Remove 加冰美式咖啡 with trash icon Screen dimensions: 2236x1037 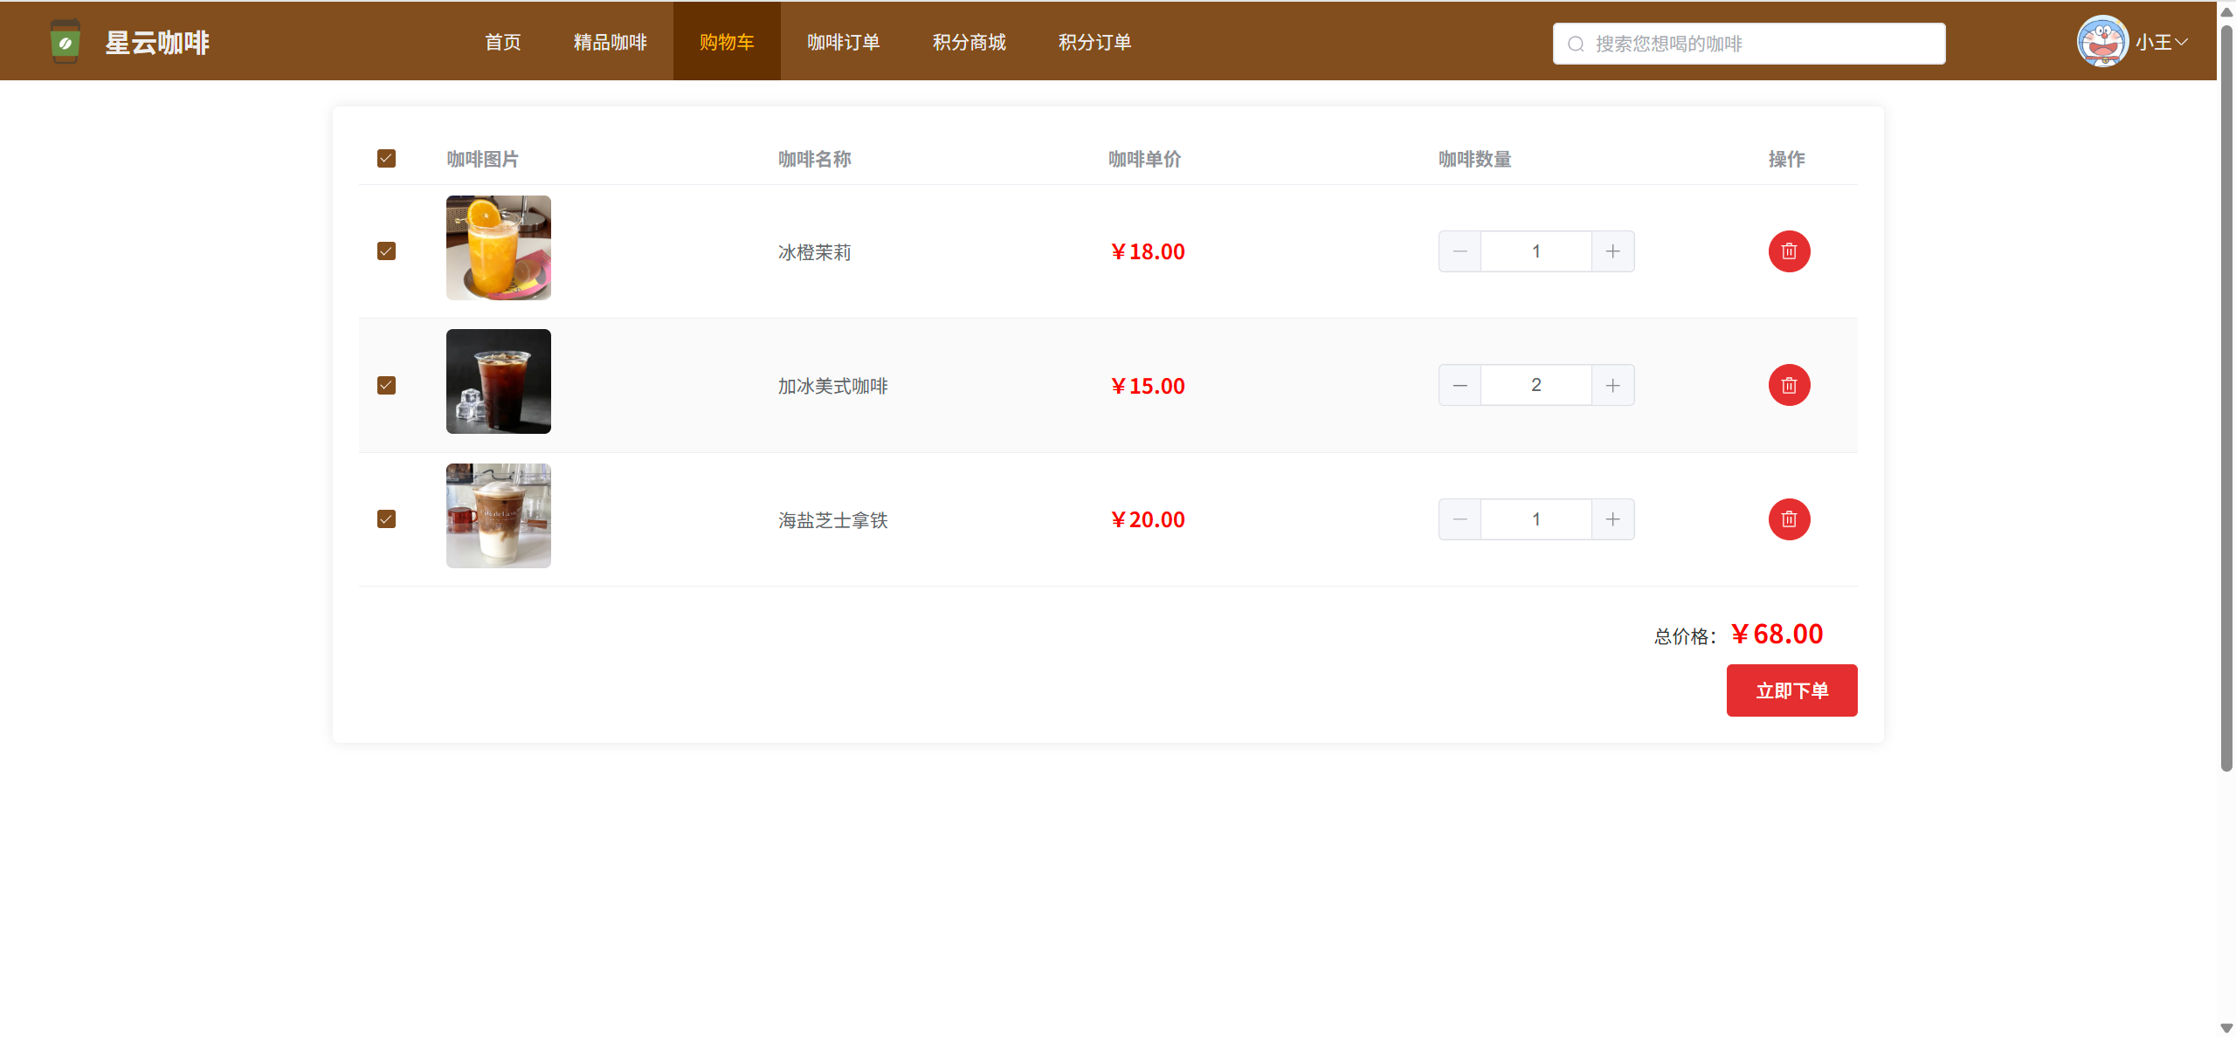[1789, 385]
